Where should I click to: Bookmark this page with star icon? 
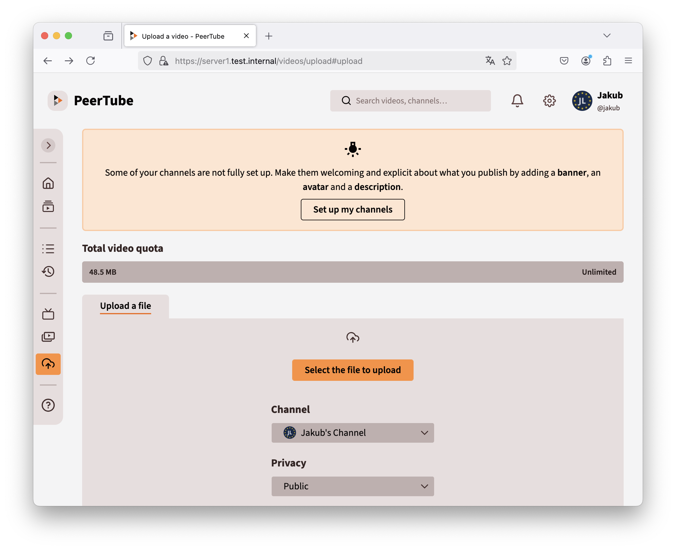[x=507, y=61]
